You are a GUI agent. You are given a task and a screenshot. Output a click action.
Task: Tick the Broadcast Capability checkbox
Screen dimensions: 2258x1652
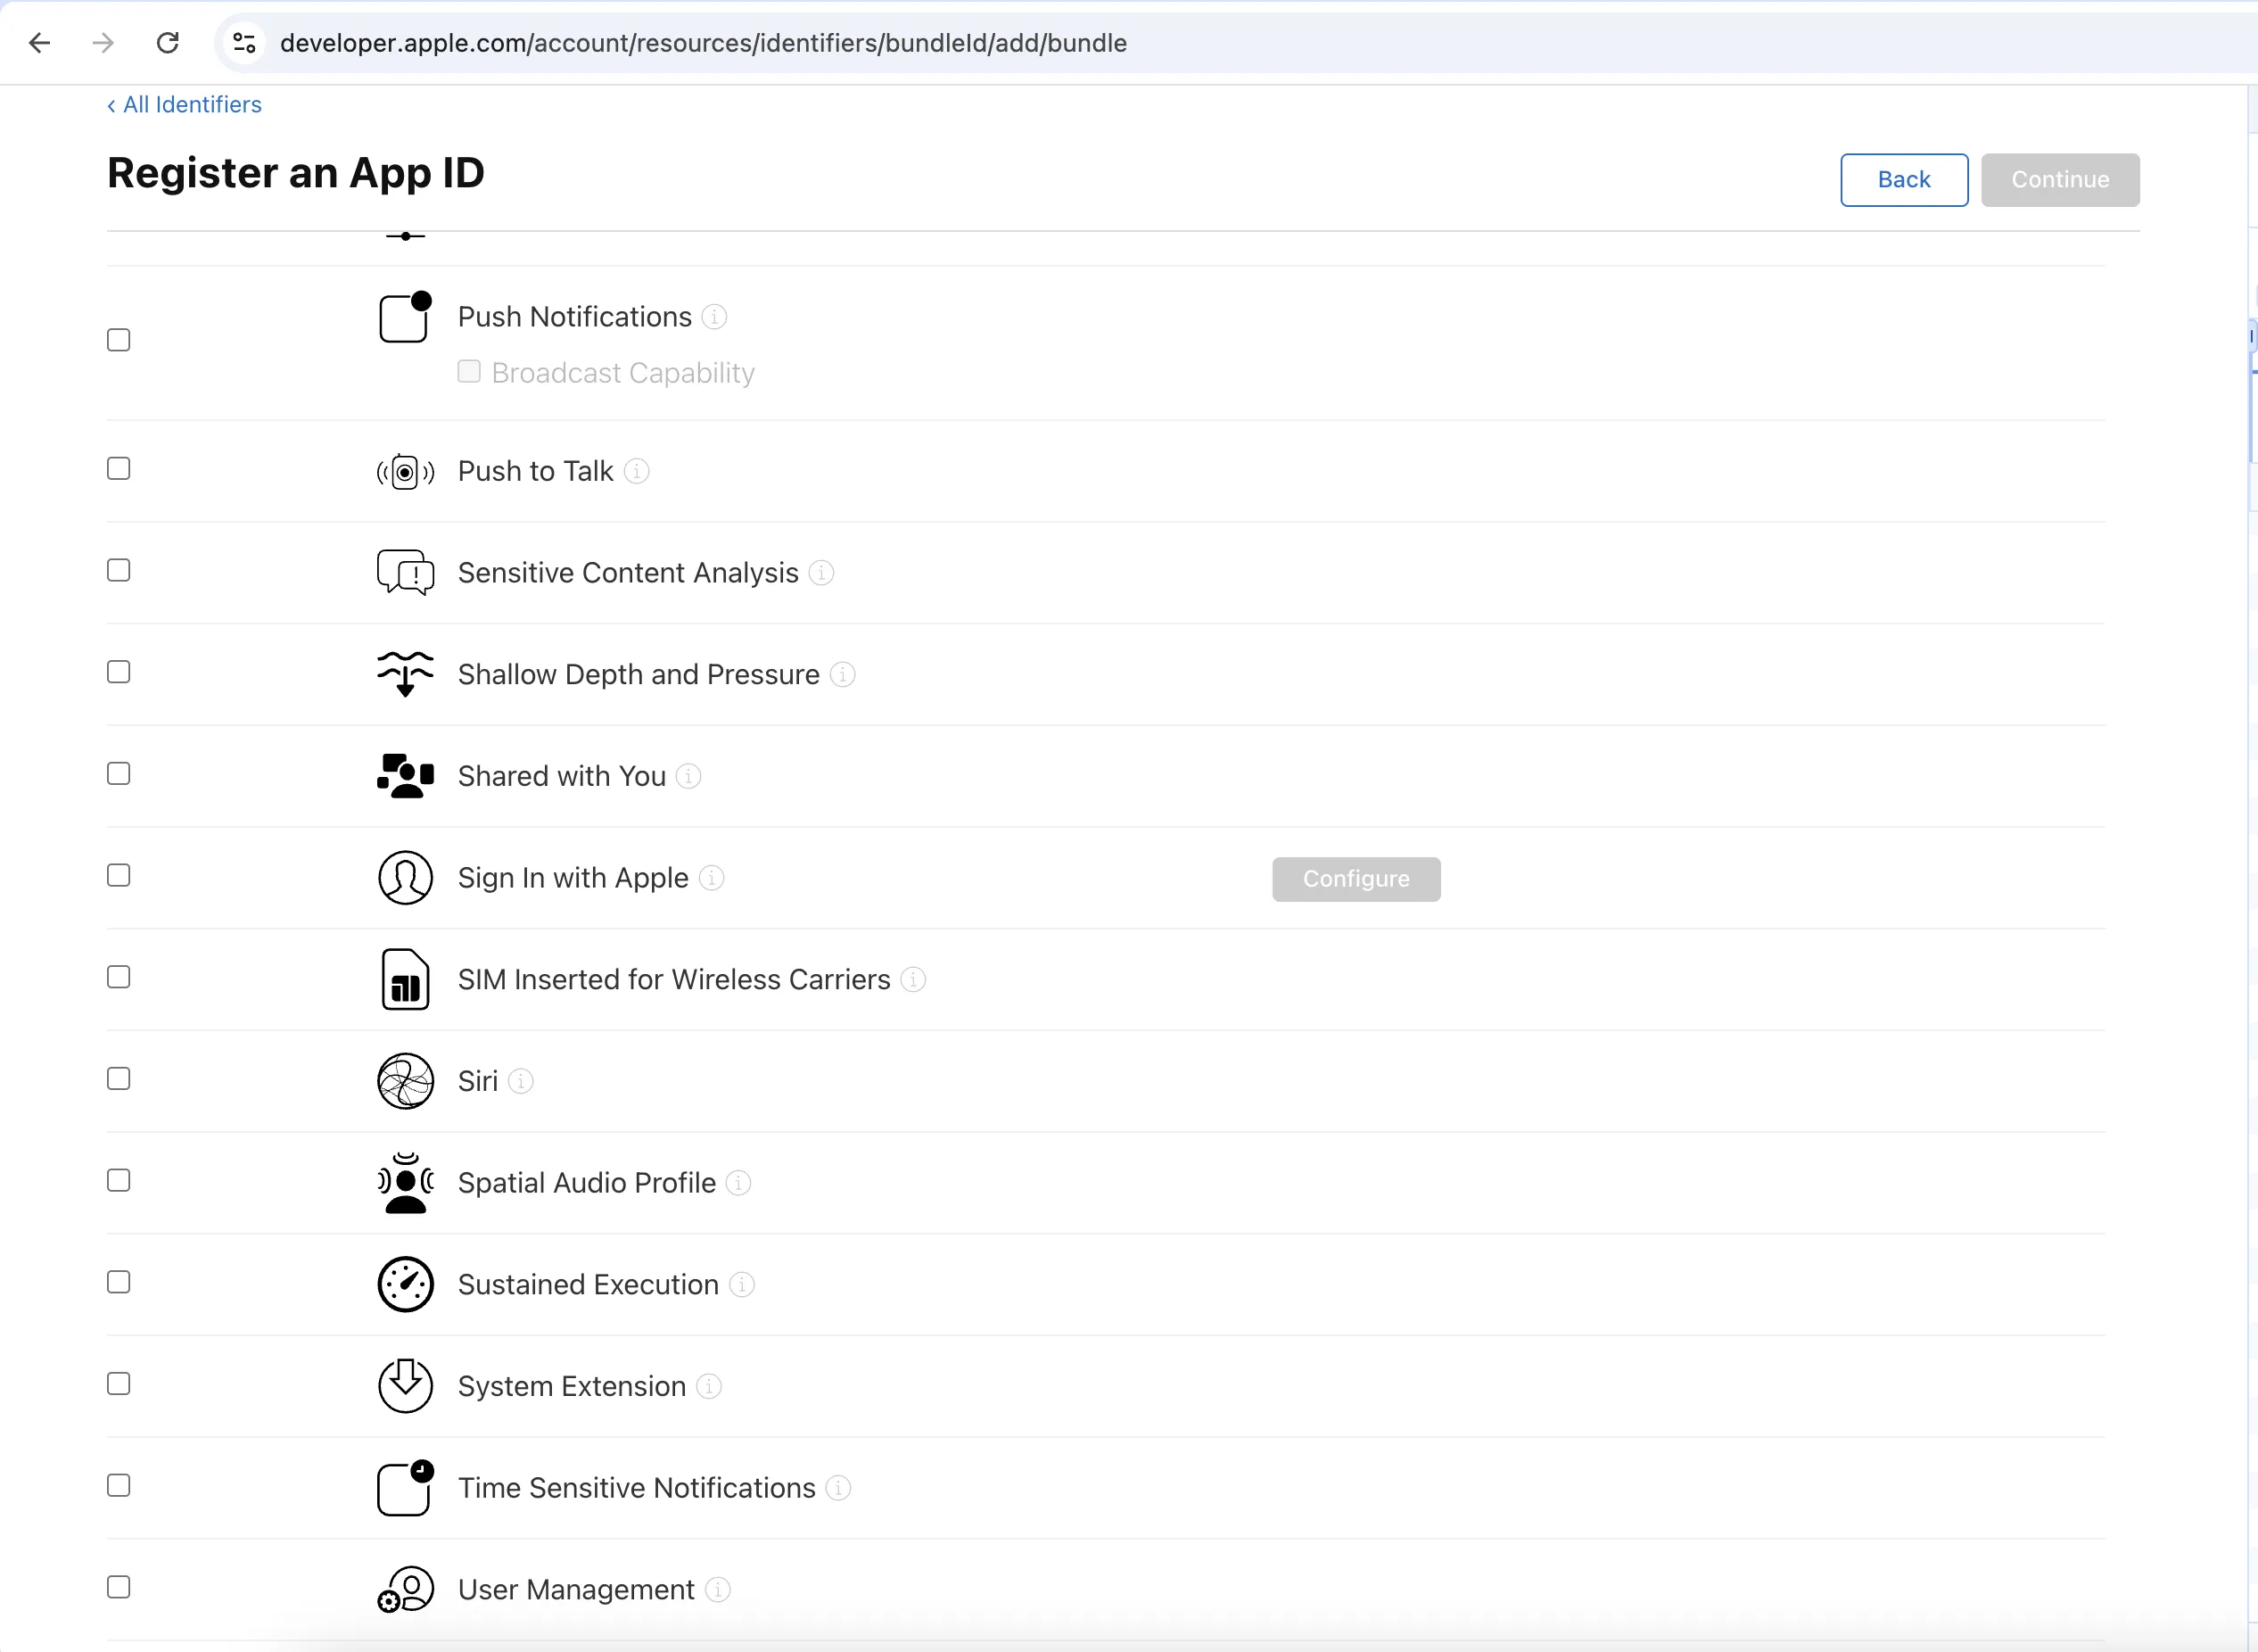[x=469, y=372]
